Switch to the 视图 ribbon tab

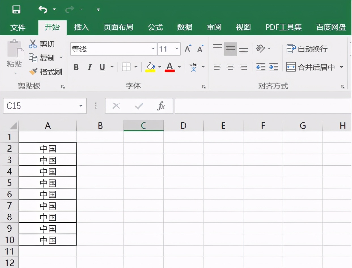click(x=243, y=27)
